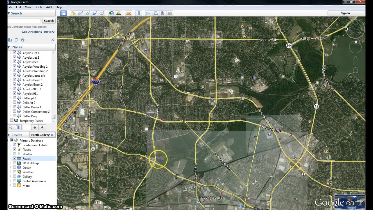Image resolution: width=373 pixels, height=210 pixels.
Task: Click the Interstate 635 shield on the map
Action: click(x=95, y=82)
